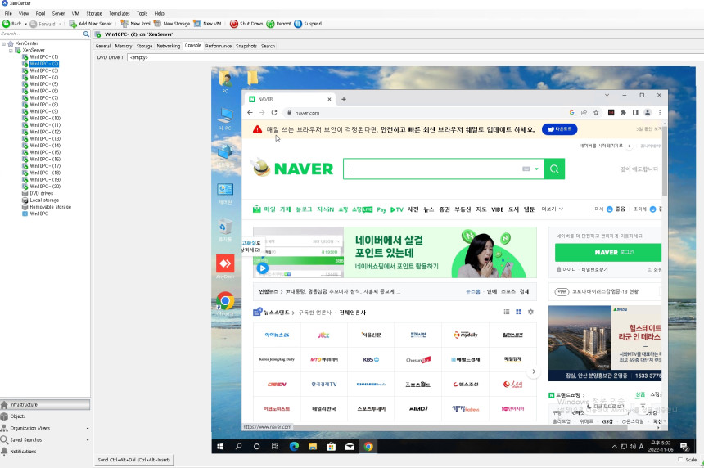Switch to the Snapshots tab
Screen dimensions: 704x468
tap(246, 46)
